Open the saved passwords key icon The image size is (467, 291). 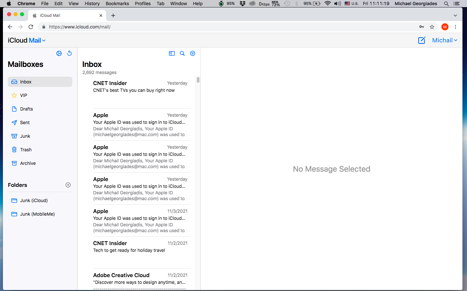point(422,27)
